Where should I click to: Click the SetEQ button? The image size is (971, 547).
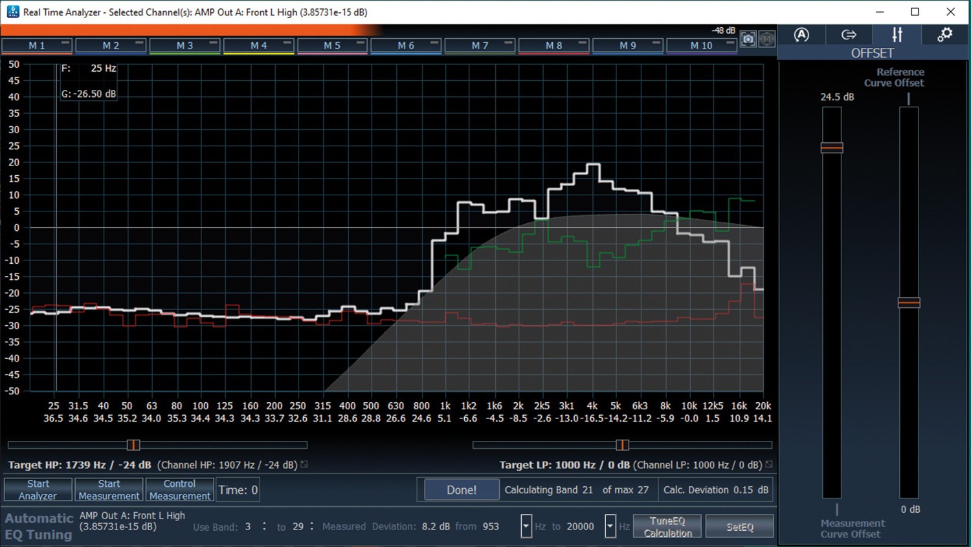point(739,526)
